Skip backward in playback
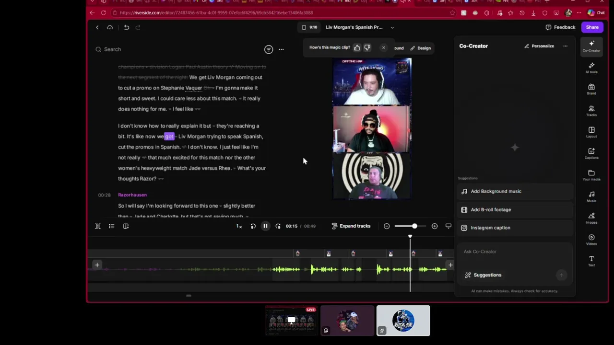This screenshot has height=345, width=614. click(253, 226)
